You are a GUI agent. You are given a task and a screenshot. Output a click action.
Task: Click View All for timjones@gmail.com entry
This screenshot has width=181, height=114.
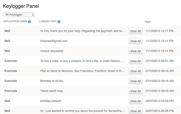(135, 41)
